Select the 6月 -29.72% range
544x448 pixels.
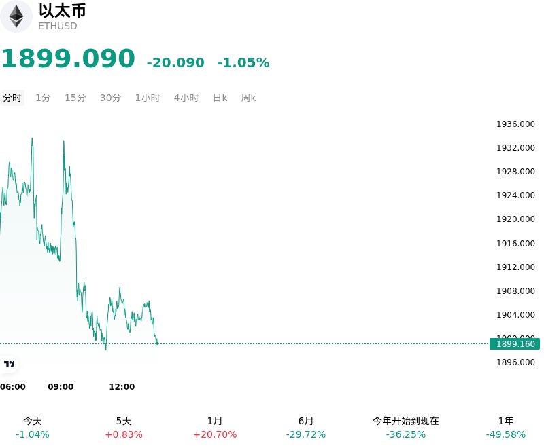point(305,428)
